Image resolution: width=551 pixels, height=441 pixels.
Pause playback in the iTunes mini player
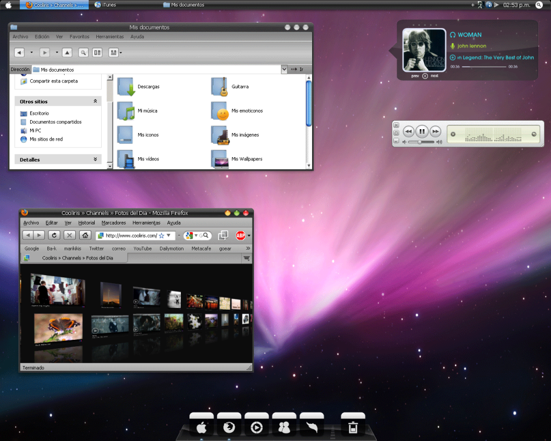coord(422,131)
